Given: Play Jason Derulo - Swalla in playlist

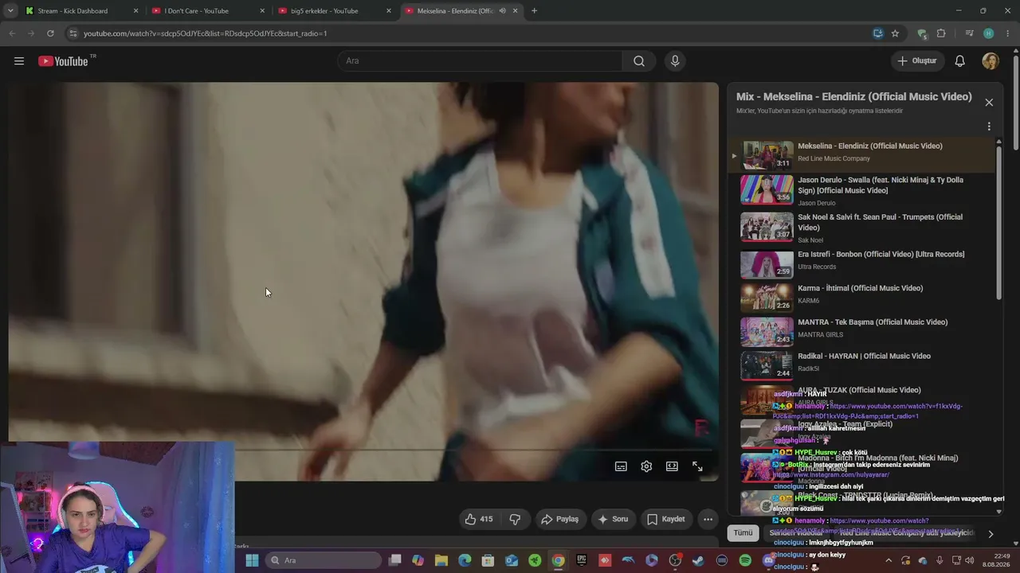Looking at the screenshot, I should point(861,189).
